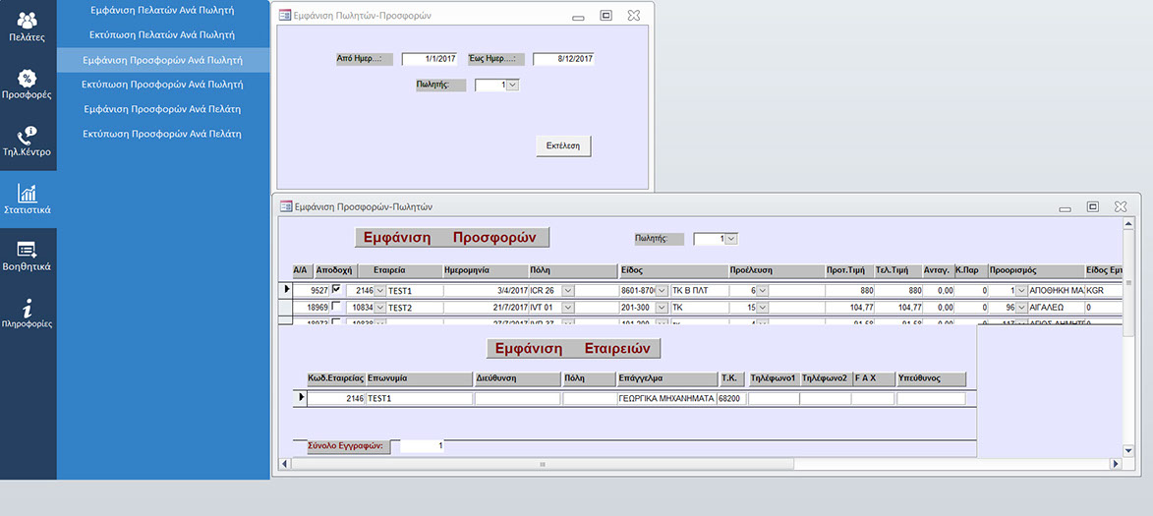
Task: Click the Εμφάνιση Εταιρειών header button
Action: point(573,349)
